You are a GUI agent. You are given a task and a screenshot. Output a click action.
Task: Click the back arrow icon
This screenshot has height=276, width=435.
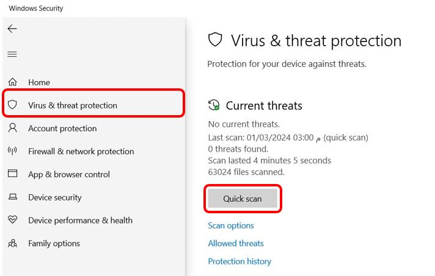pos(12,29)
